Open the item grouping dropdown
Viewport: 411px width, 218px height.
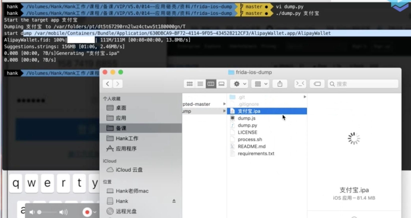261,84
